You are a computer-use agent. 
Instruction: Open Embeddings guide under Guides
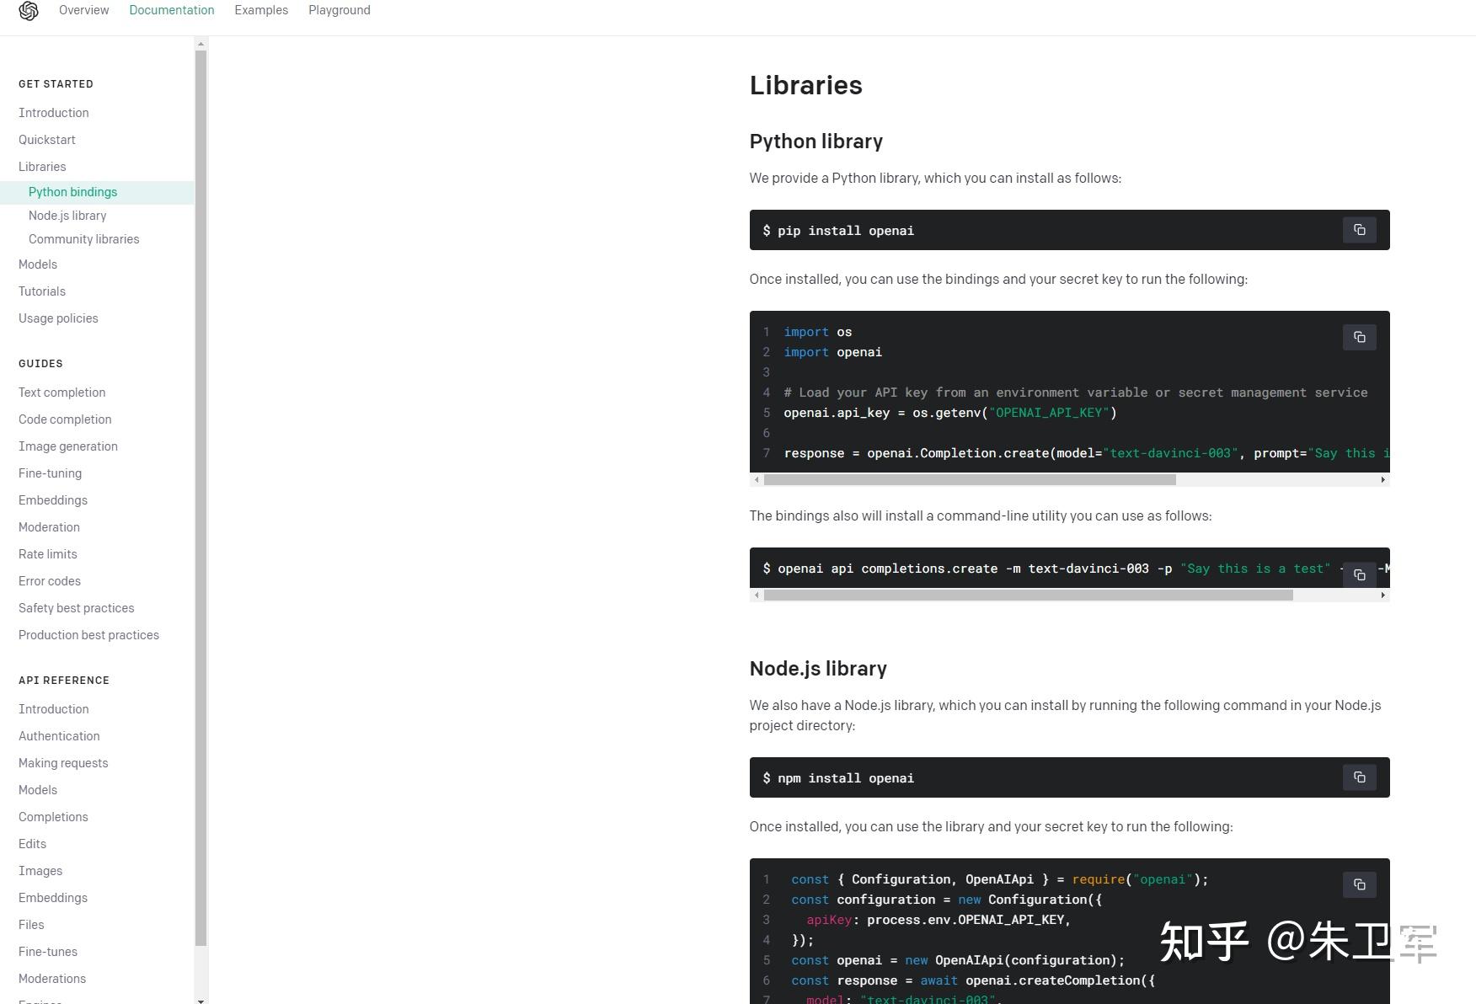pyautogui.click(x=53, y=500)
